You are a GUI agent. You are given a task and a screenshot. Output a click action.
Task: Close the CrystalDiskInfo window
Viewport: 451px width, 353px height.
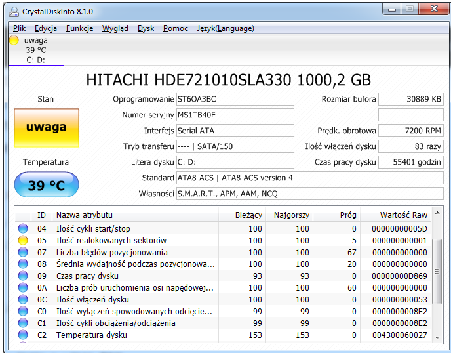434,9
